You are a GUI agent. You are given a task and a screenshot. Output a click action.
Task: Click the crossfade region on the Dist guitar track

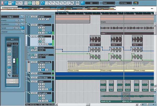click(x=126, y=96)
